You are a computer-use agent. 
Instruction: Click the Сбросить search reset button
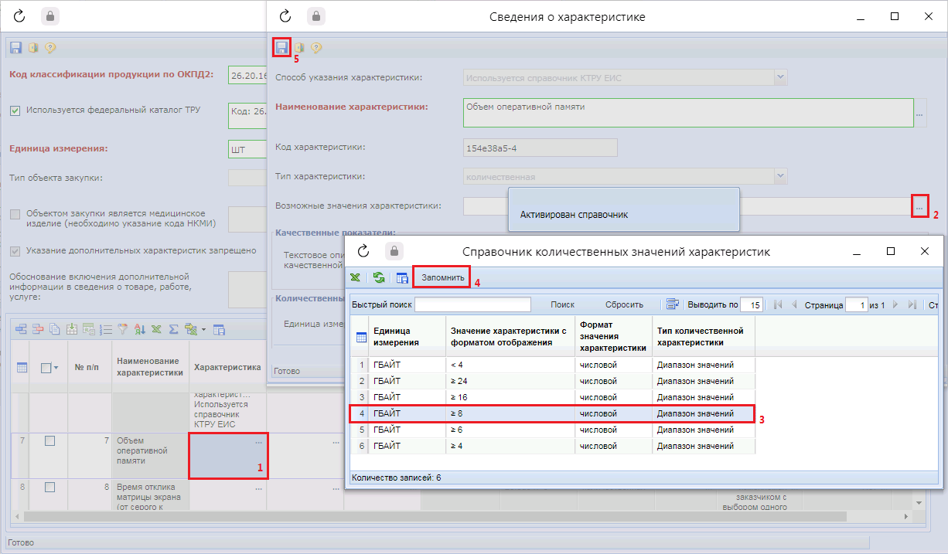pyautogui.click(x=623, y=304)
